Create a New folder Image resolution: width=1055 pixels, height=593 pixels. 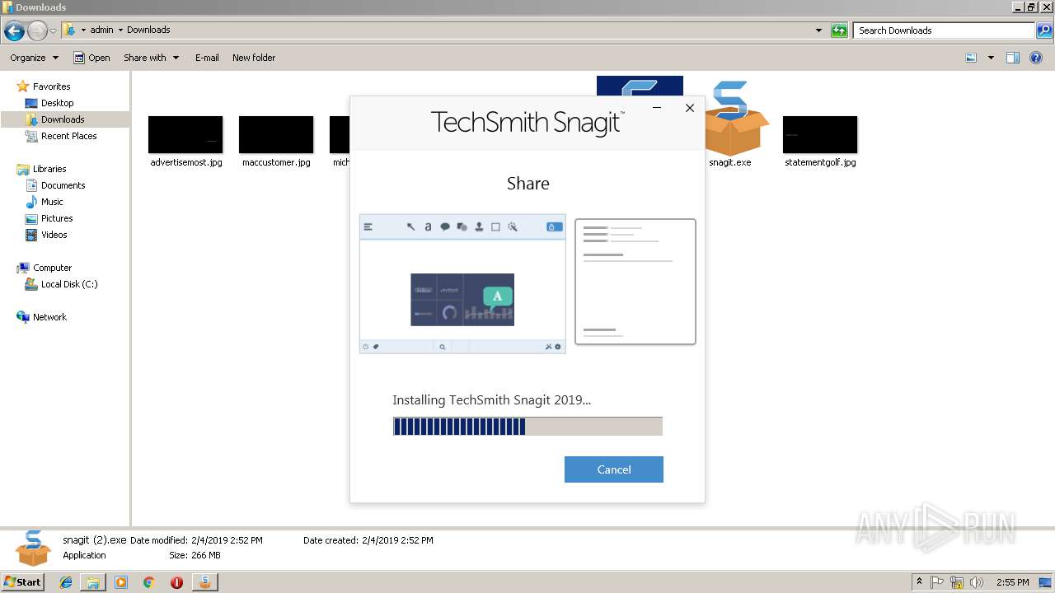click(254, 58)
